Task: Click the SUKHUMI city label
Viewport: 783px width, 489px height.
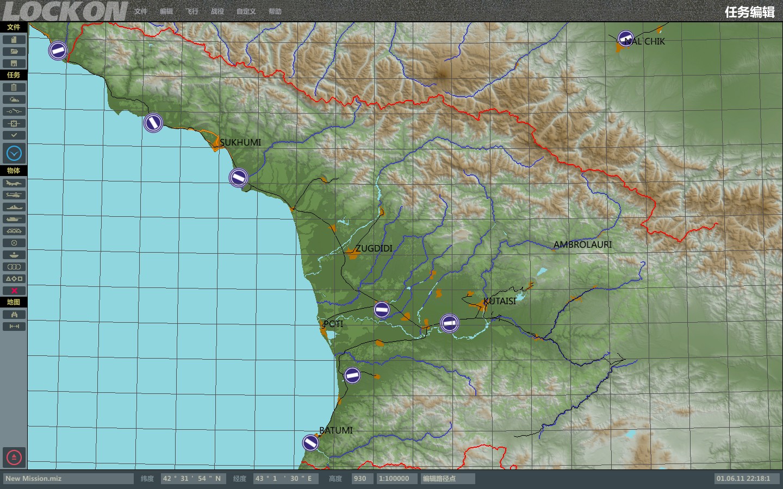Action: click(240, 142)
